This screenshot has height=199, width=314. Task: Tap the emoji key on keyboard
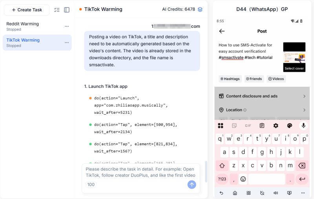pyautogui.click(x=243, y=179)
